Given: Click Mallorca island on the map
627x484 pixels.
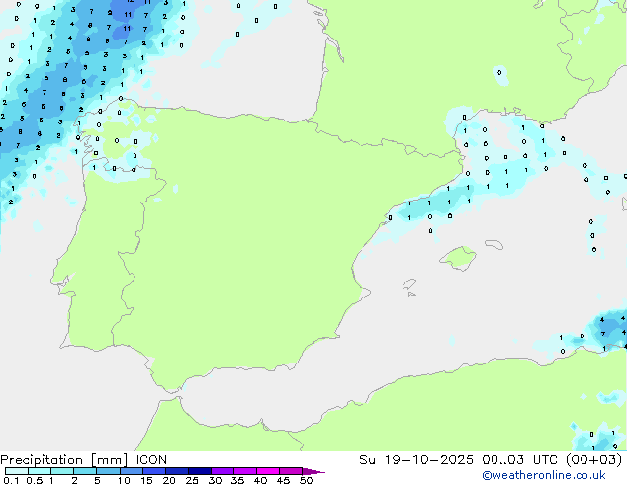Looking at the screenshot, I should (x=459, y=258).
